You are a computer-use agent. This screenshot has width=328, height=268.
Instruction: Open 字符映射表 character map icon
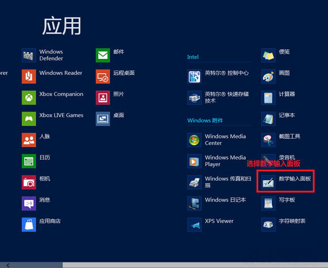268,224
